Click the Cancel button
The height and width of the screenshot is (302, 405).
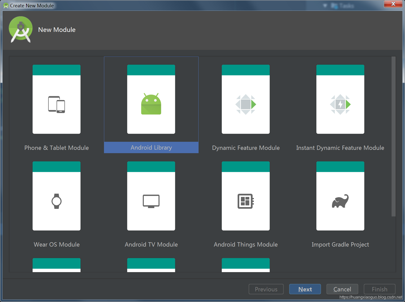[x=342, y=289]
